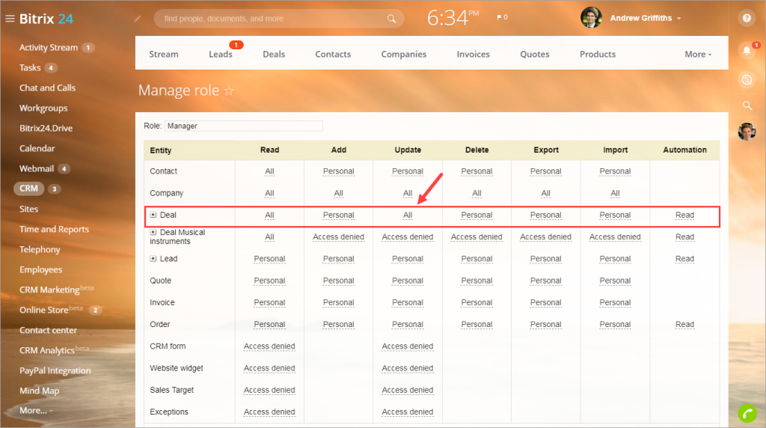Change Lead Read permission Personal
This screenshot has height=428, width=766.
269,259
